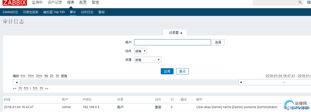Screen dimensions: 311x112
Task: Click the timeline scroll-left arrow button
Action: (17, 82)
